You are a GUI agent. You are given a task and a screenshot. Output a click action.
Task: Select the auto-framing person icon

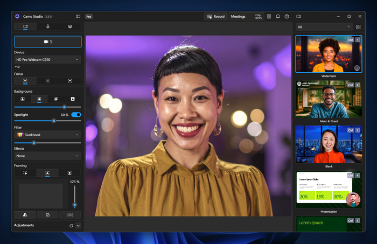(47, 172)
